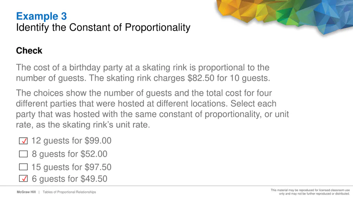Click the "12 guests for $99.00" answer text
This screenshot has width=353, height=198.
pyautogui.click(x=71, y=141)
